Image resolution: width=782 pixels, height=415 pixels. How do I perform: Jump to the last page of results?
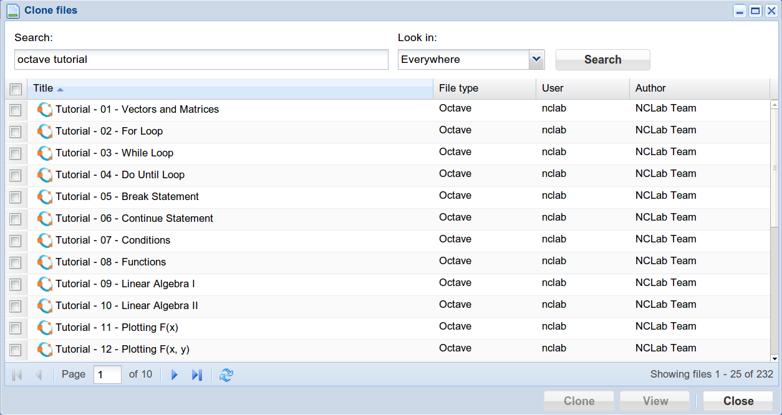(197, 374)
